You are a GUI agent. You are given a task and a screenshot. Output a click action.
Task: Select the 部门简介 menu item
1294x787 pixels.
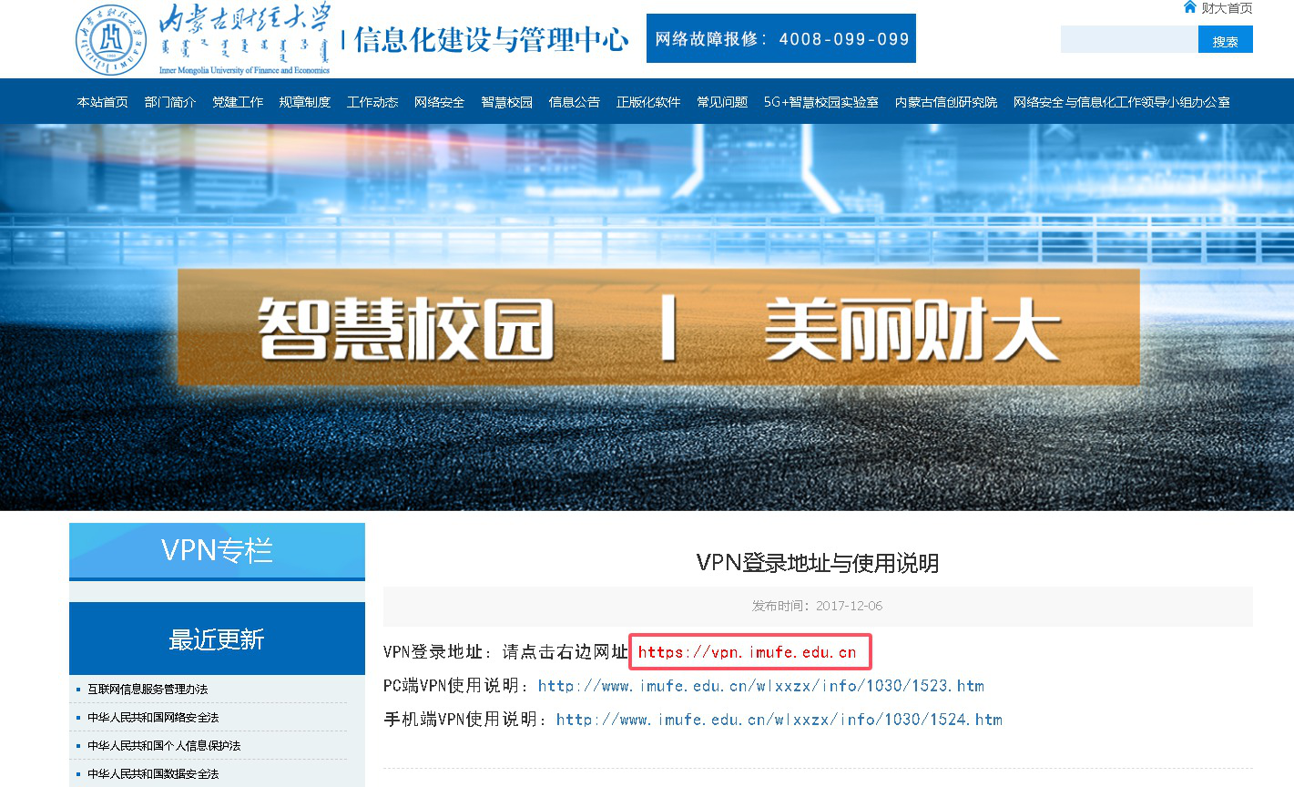[x=169, y=102]
